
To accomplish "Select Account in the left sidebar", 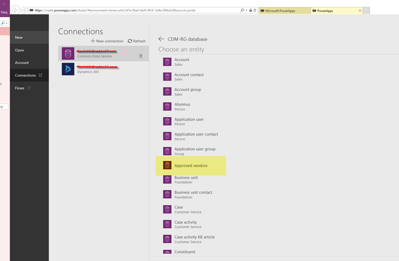I will 22,63.
